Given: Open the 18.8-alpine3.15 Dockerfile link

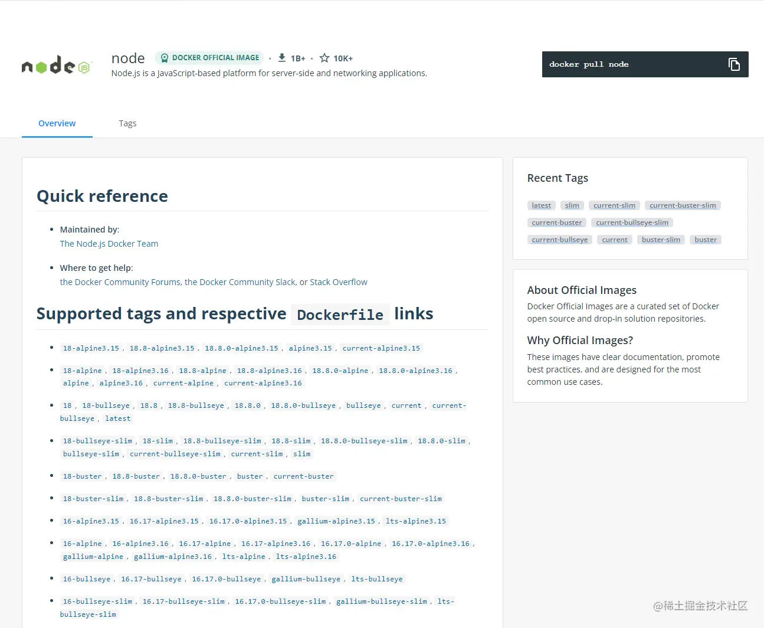Looking at the screenshot, I should (x=162, y=348).
